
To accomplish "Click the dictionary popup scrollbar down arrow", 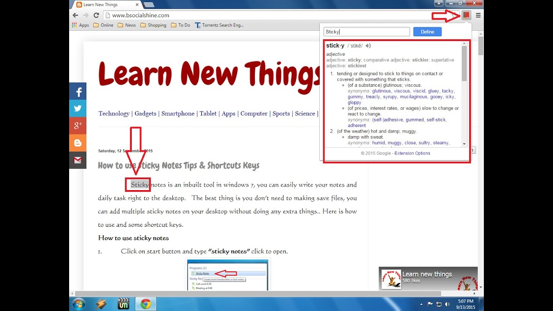I will coord(464,144).
